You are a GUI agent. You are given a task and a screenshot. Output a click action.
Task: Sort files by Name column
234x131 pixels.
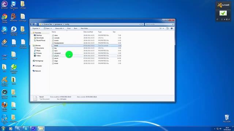[54, 32]
